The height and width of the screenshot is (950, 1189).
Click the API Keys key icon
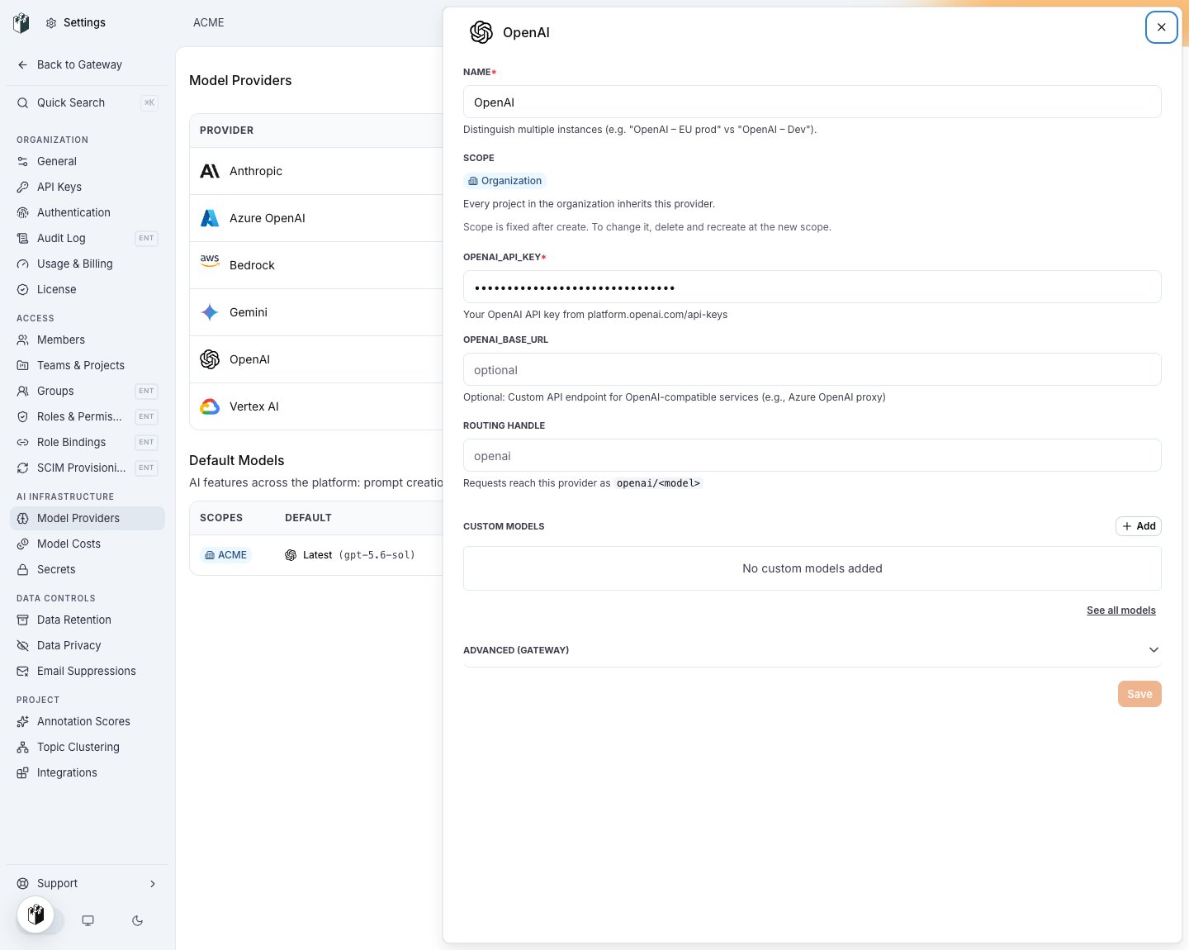pyautogui.click(x=23, y=187)
